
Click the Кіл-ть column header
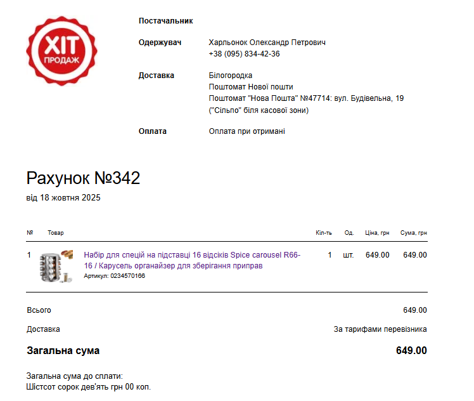pos(323,233)
